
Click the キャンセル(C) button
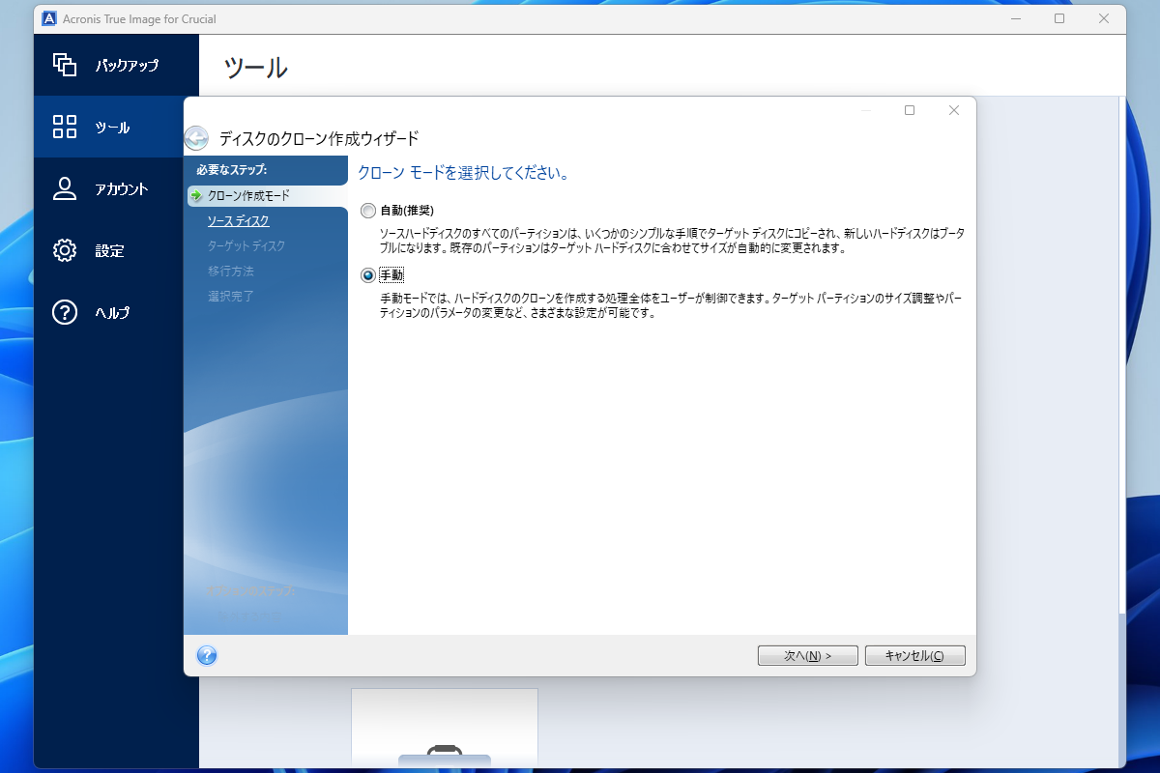(914, 655)
